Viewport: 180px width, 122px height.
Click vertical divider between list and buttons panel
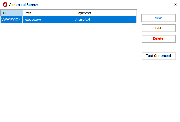click(x=137, y=65)
